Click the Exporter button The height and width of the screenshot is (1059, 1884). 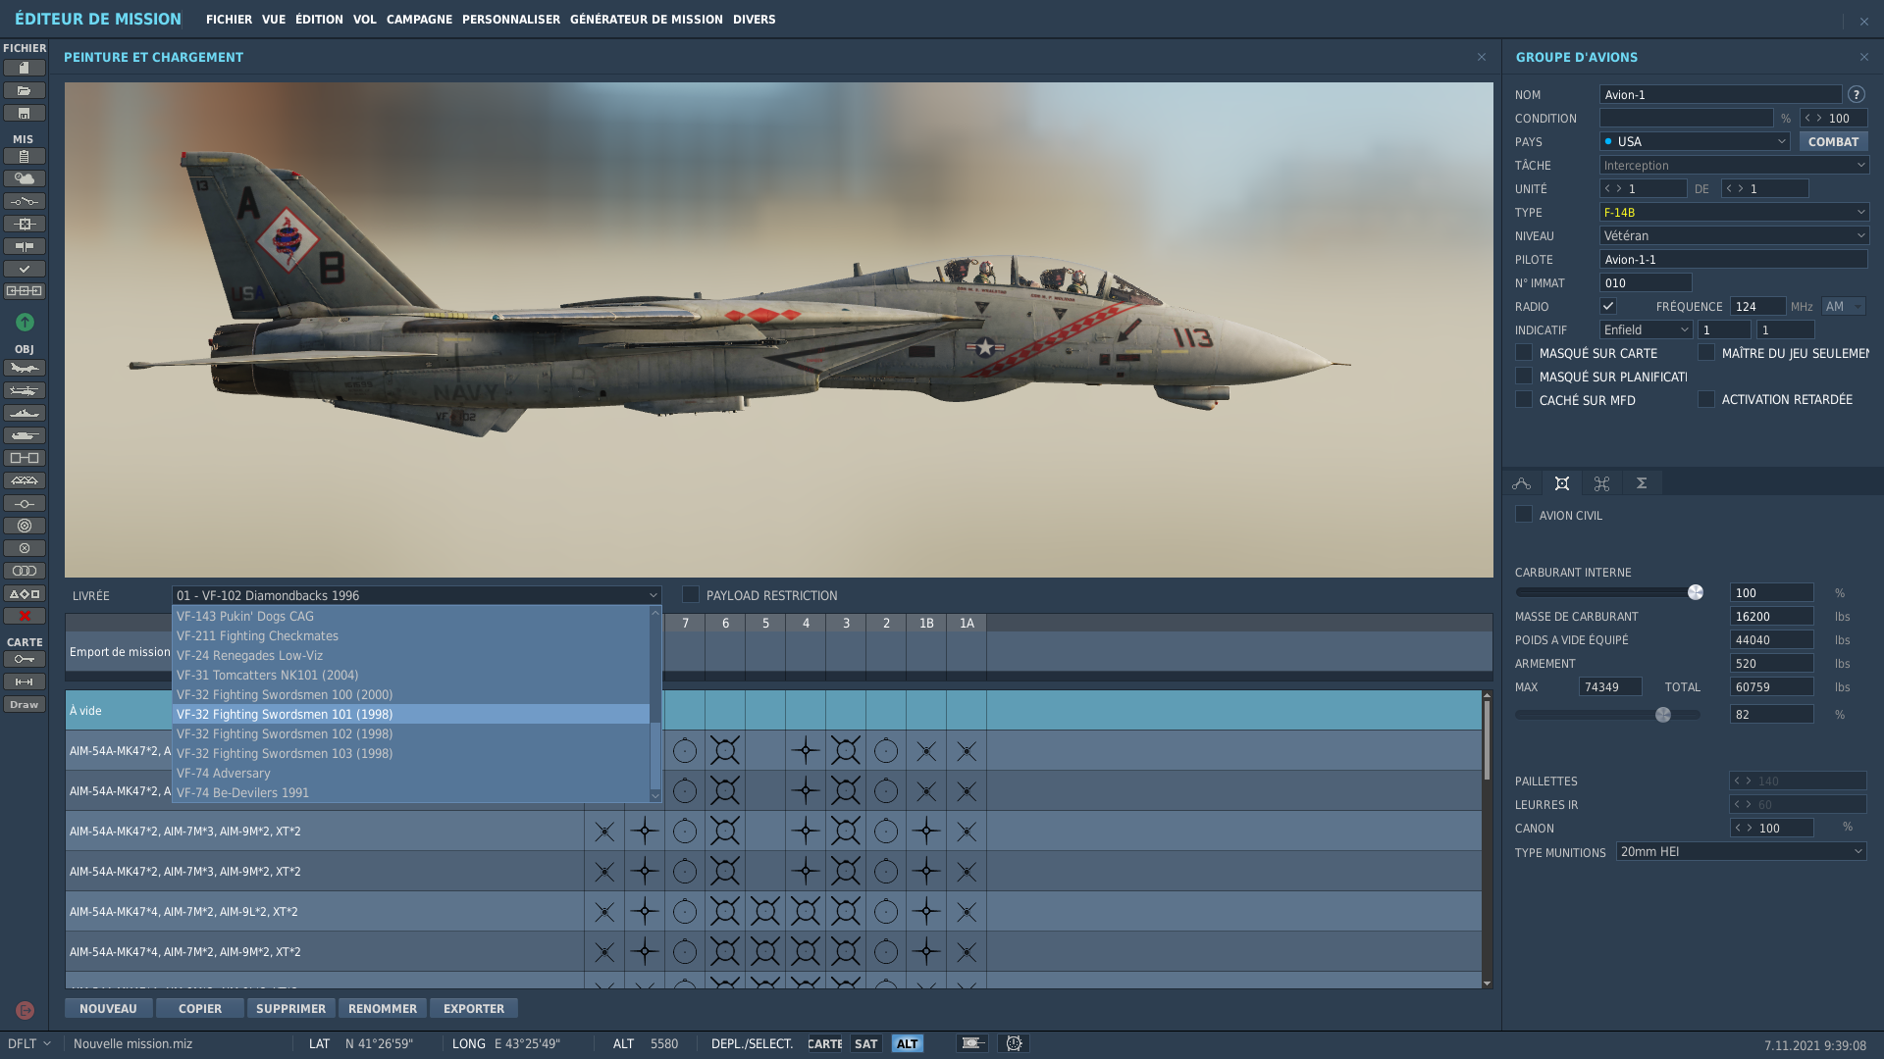click(x=474, y=1008)
